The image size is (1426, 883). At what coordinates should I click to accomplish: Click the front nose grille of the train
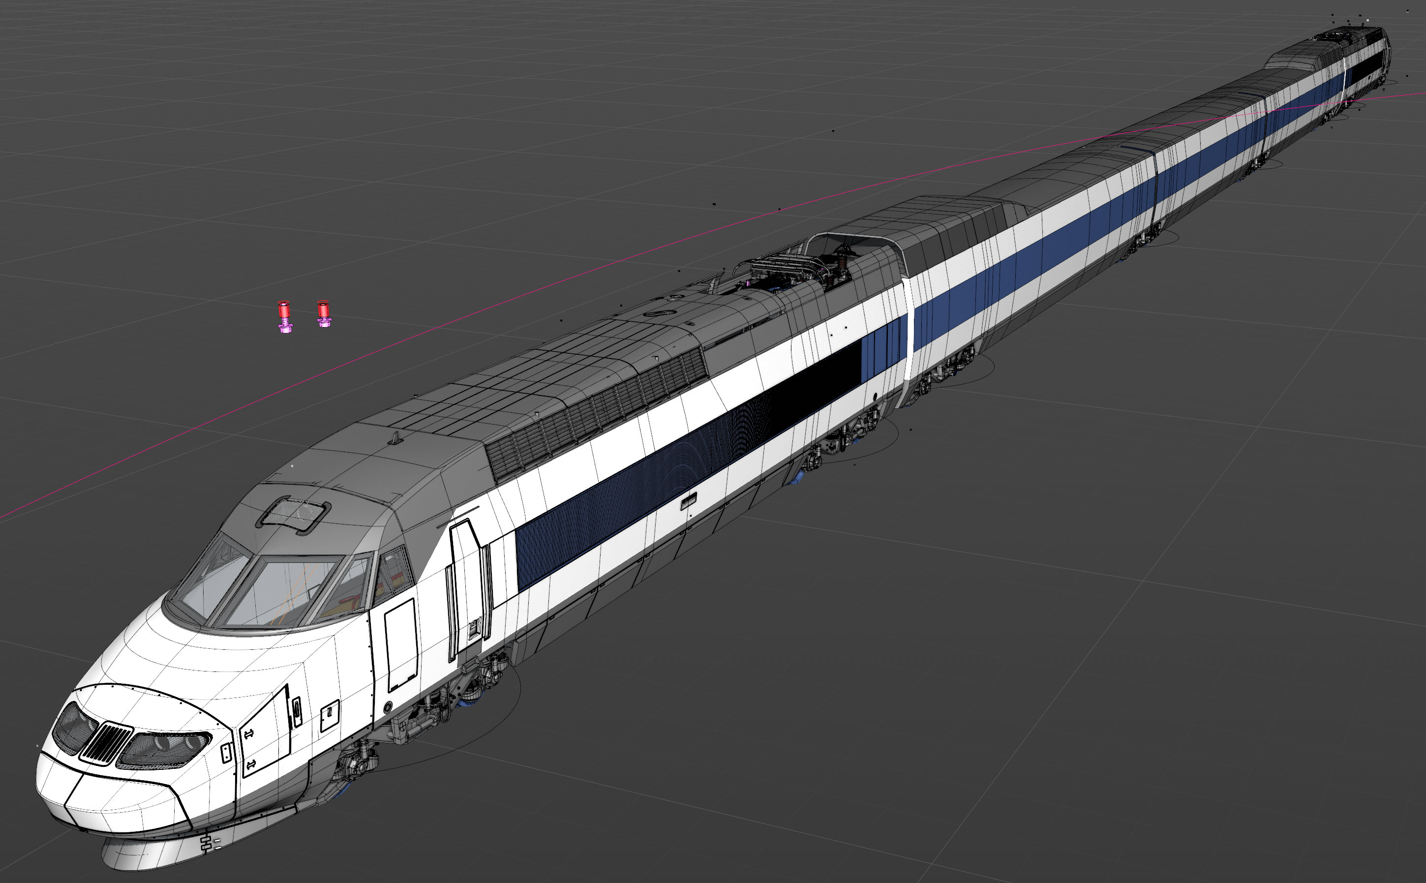107,743
